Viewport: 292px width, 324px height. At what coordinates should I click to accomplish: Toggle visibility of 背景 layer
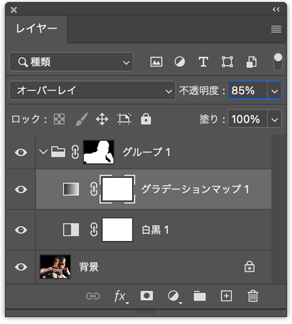point(21,267)
